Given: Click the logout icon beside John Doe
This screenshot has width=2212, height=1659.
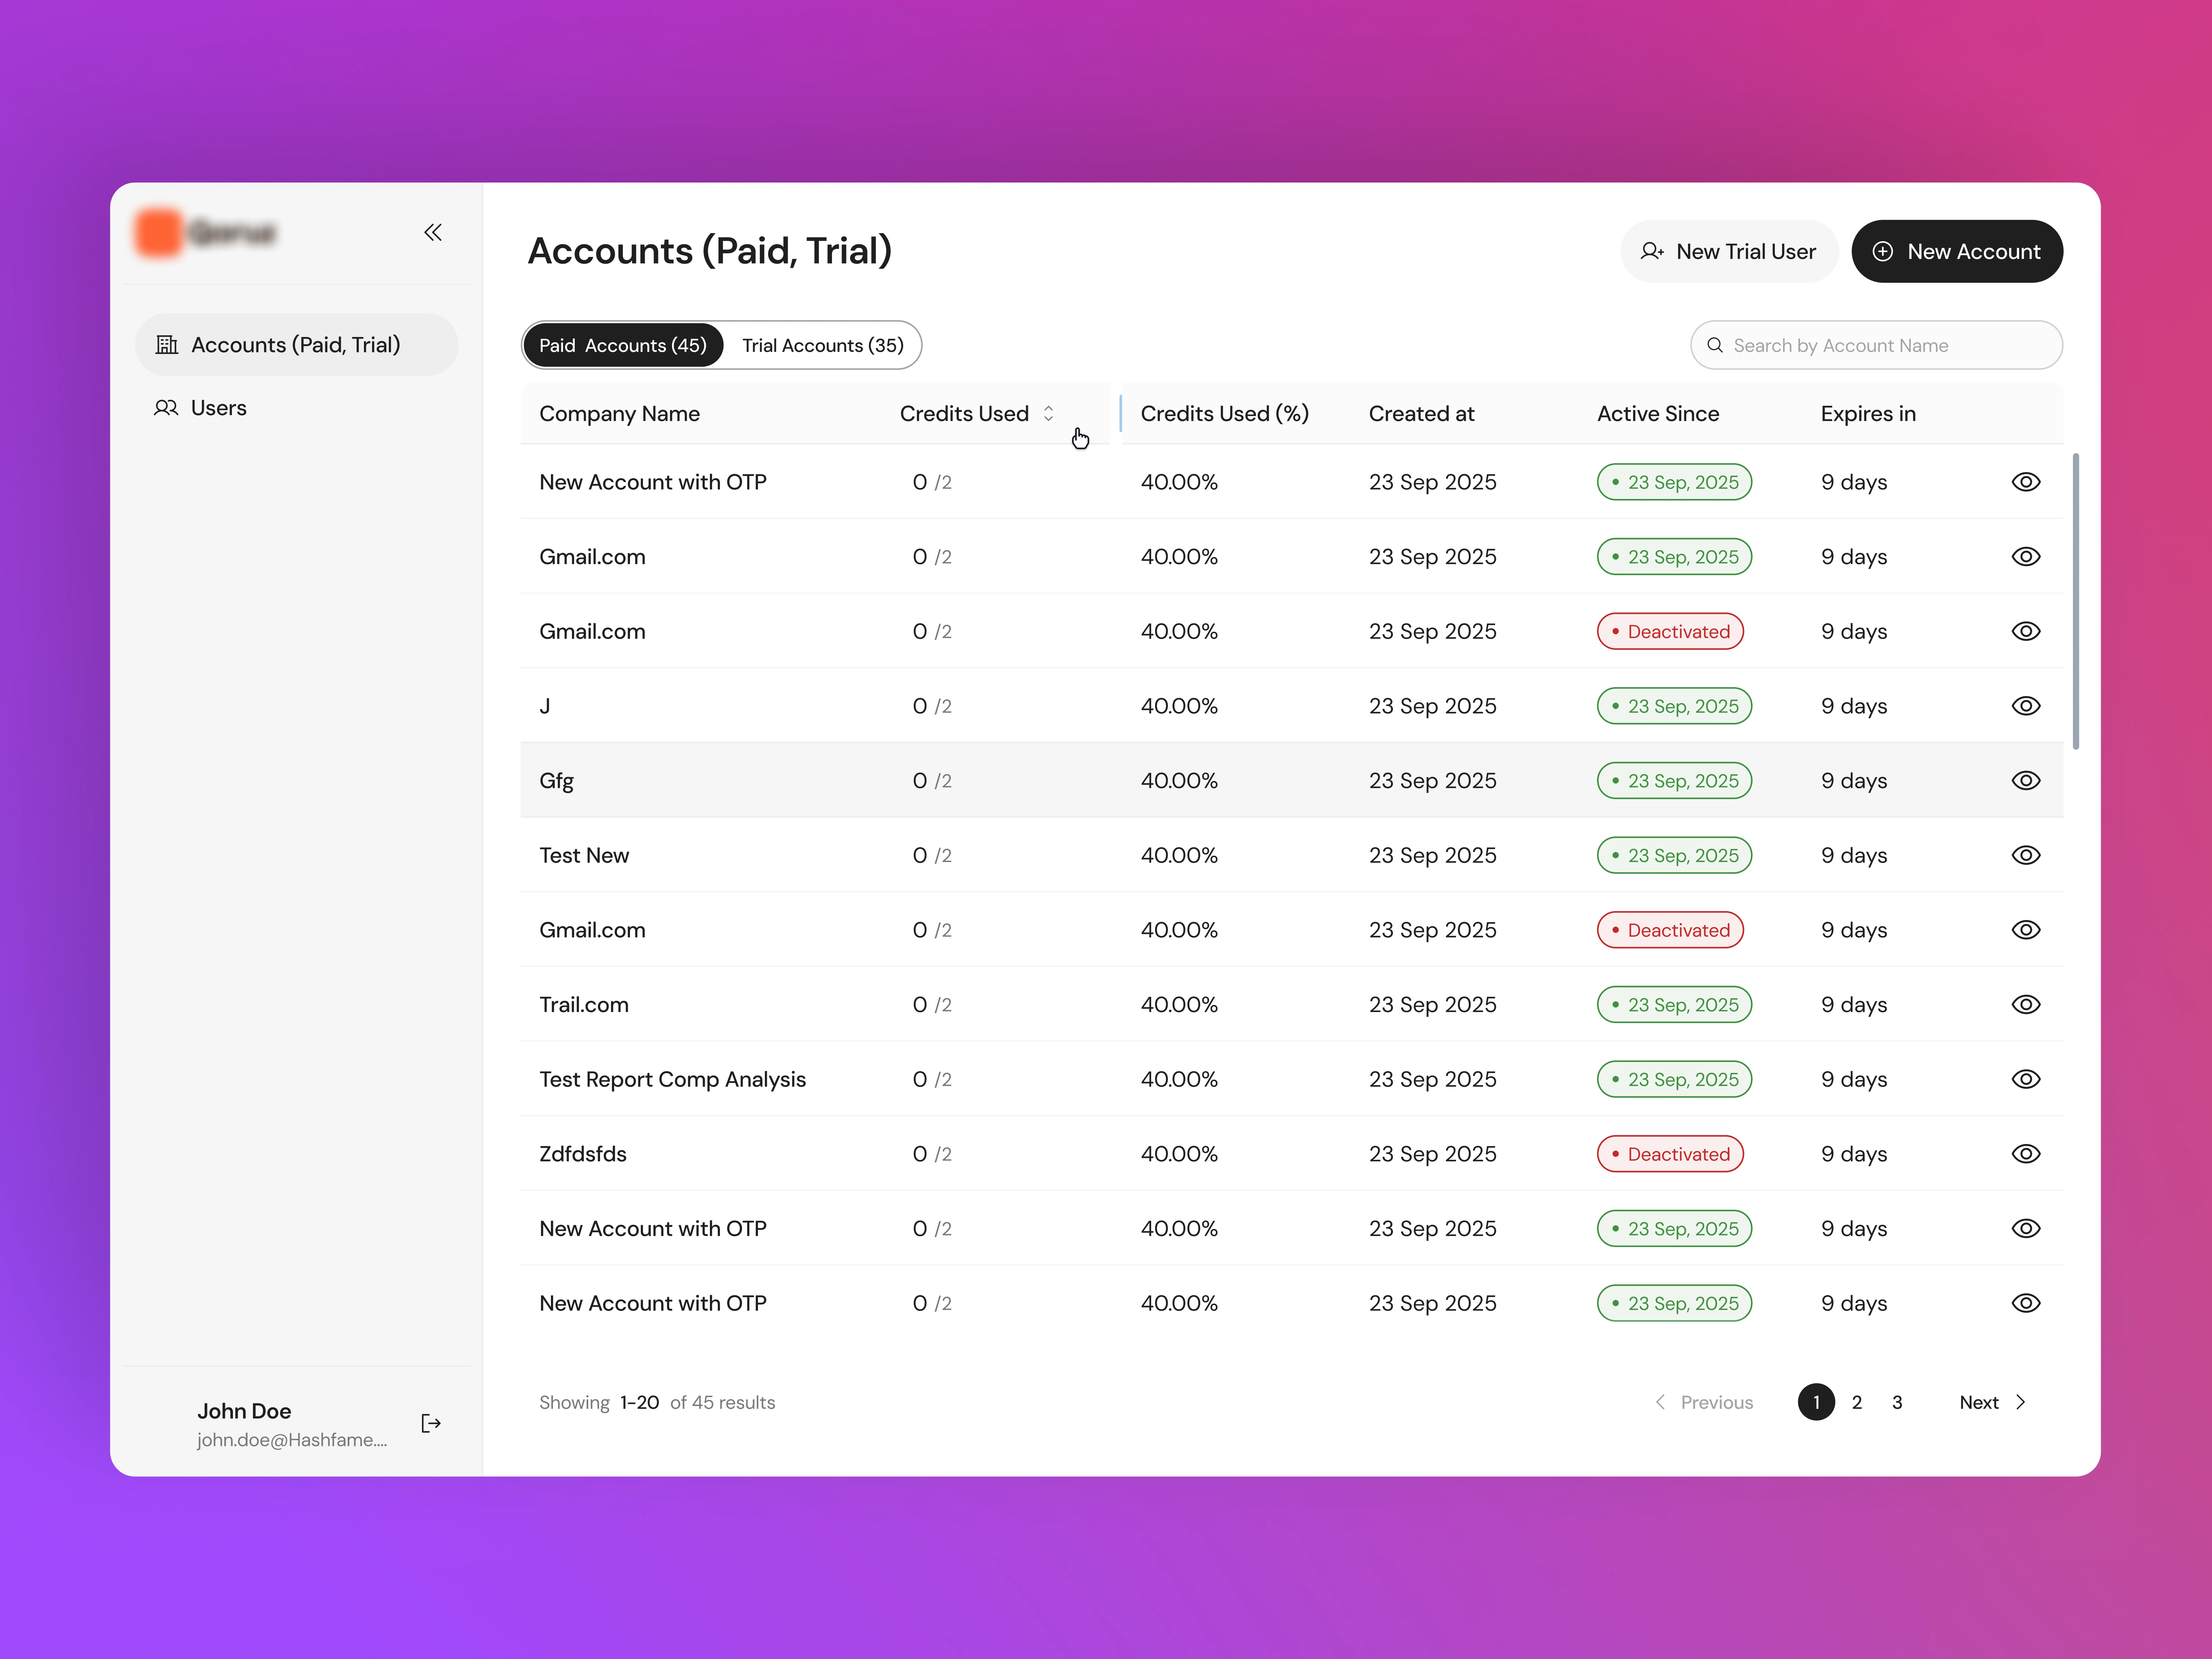Looking at the screenshot, I should click(x=431, y=1423).
